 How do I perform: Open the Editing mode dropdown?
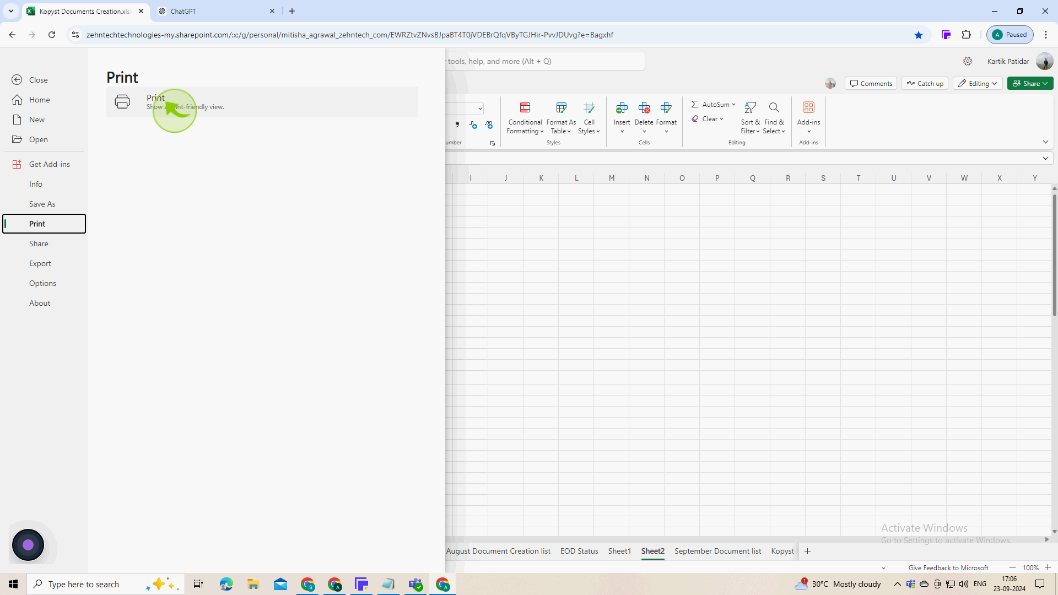(978, 84)
